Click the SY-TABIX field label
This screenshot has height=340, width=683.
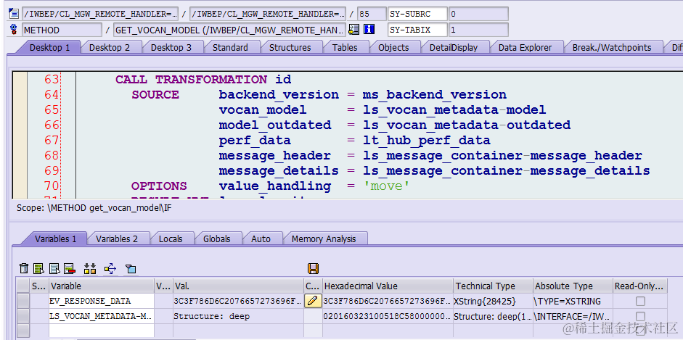pos(417,30)
